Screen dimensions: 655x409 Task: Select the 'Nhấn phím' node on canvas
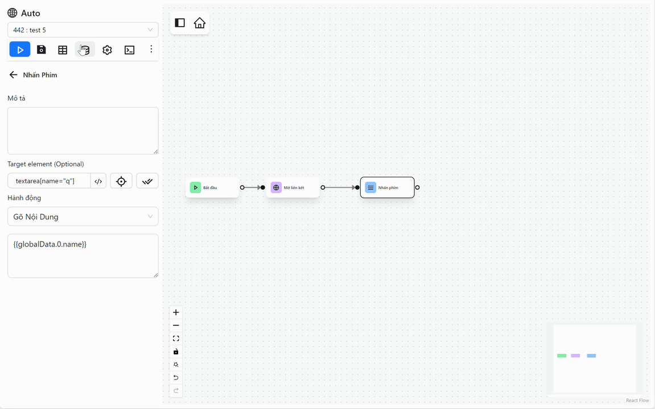387,187
